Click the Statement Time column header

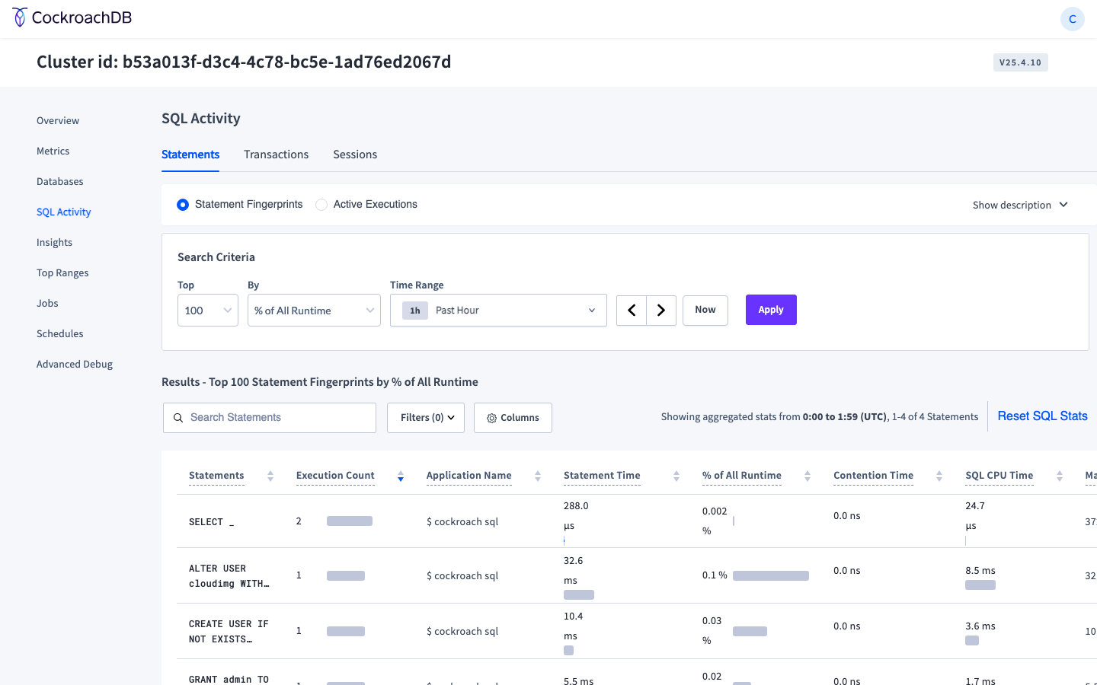602,476
